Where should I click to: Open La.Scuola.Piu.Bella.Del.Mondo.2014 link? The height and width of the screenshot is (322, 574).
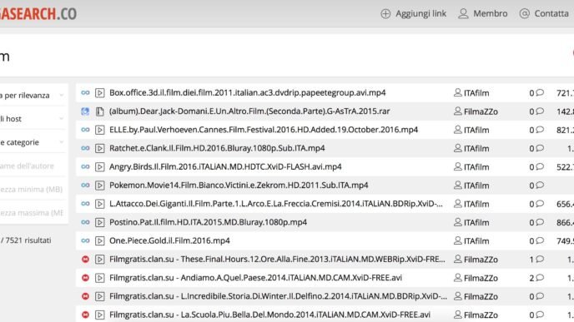point(269,315)
